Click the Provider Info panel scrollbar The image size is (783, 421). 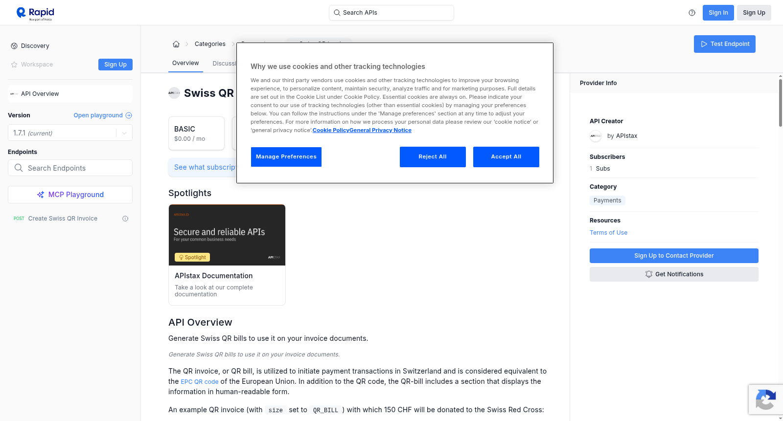[781, 103]
